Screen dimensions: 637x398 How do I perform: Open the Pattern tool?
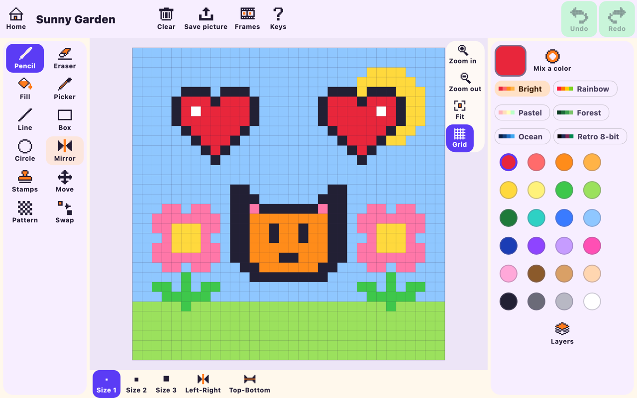coord(25,212)
